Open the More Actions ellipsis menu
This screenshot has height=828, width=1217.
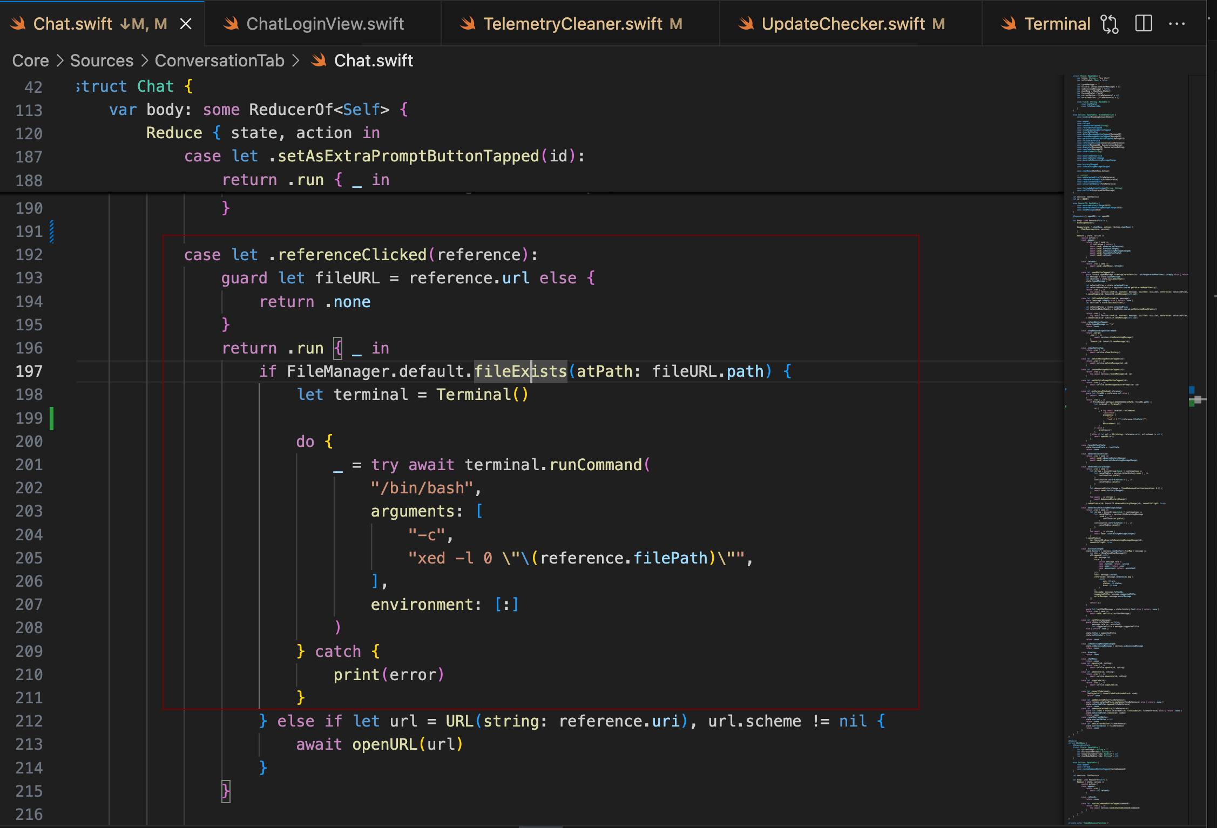tap(1177, 24)
